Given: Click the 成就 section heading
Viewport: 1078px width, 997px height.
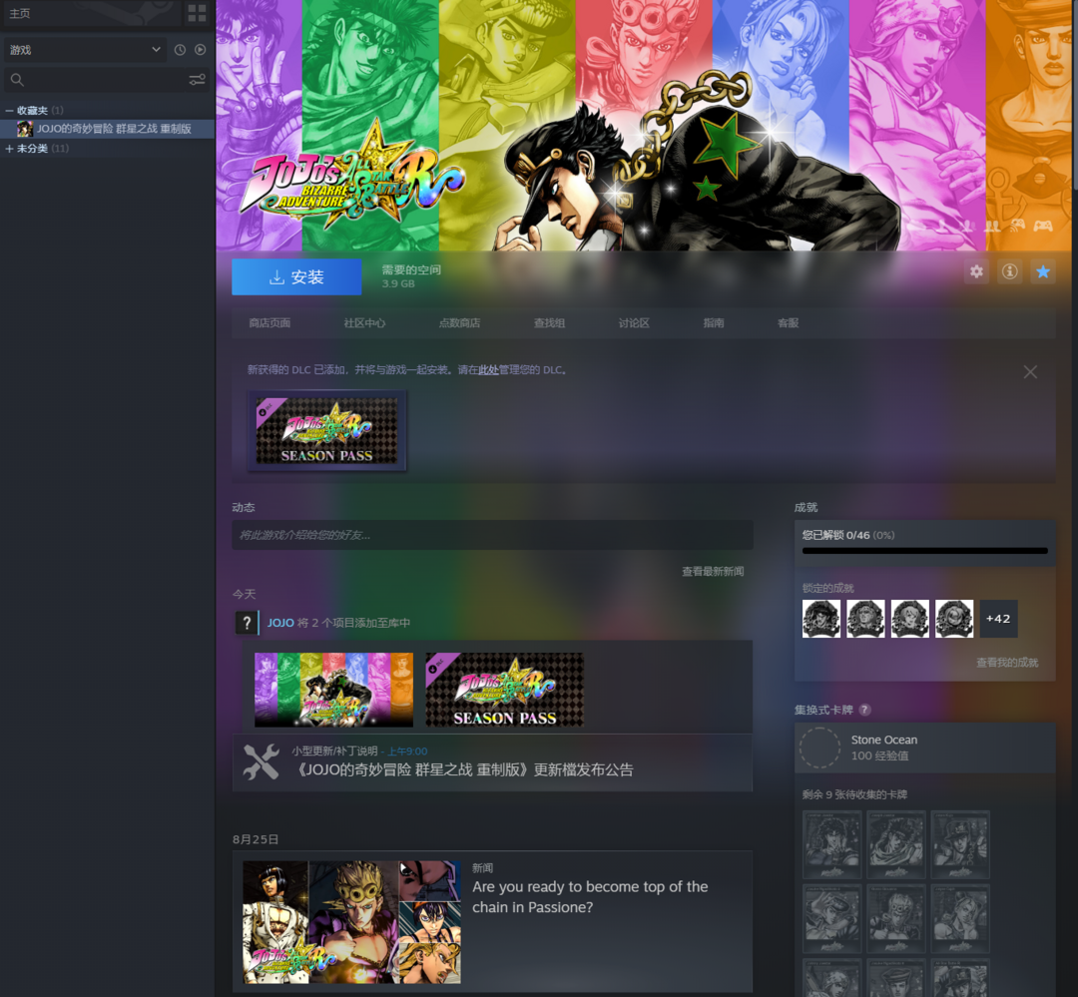Looking at the screenshot, I should pyautogui.click(x=806, y=507).
